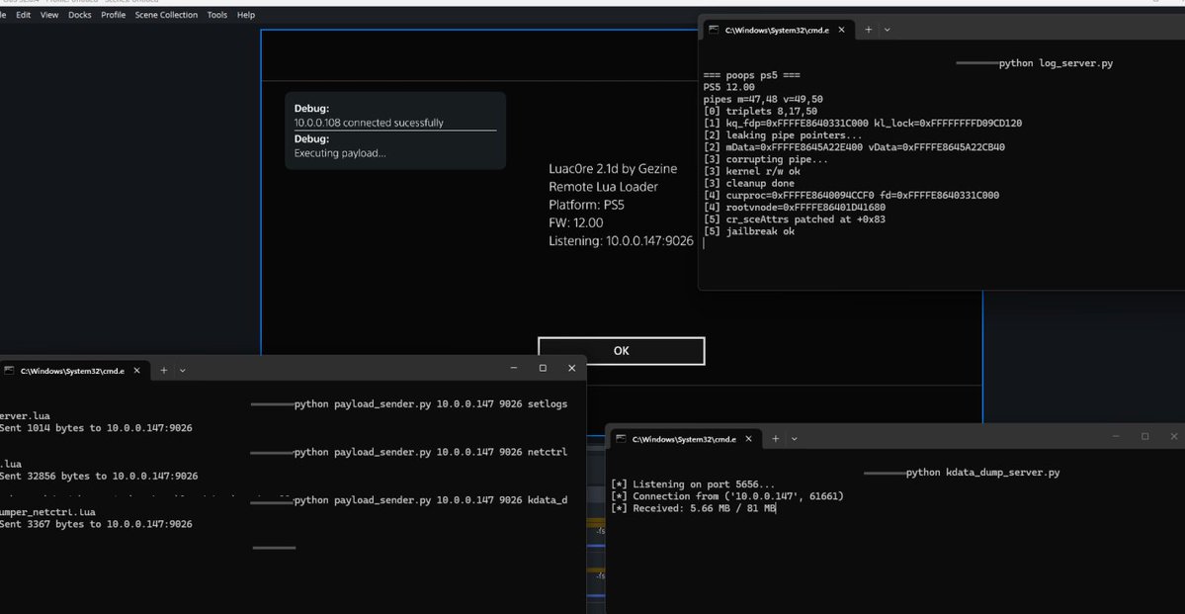Add new tab in payload_sender terminal
This screenshot has width=1185, height=614.
click(163, 371)
